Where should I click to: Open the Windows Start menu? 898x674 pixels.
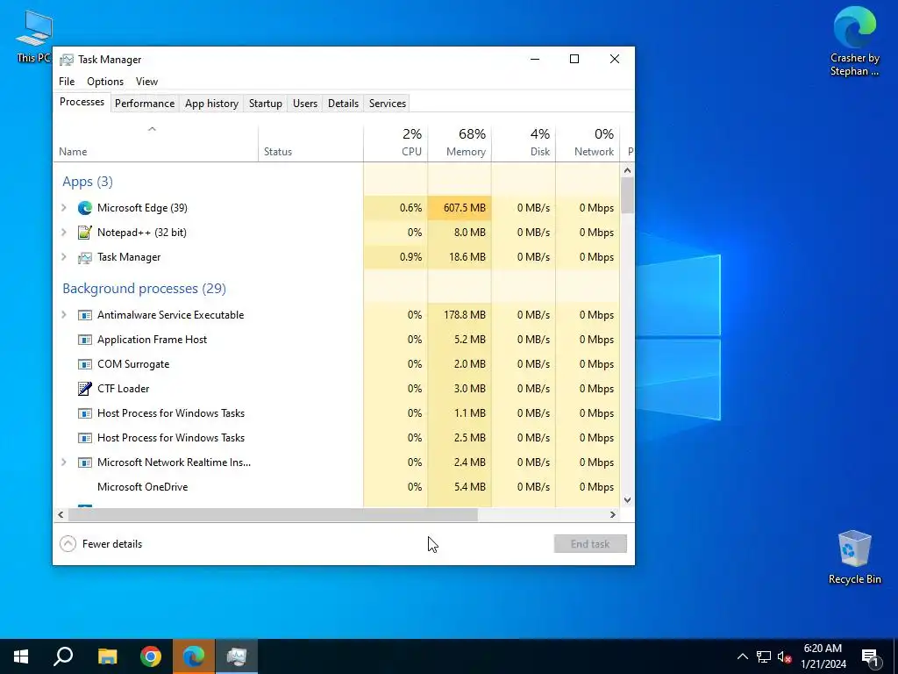tap(21, 656)
